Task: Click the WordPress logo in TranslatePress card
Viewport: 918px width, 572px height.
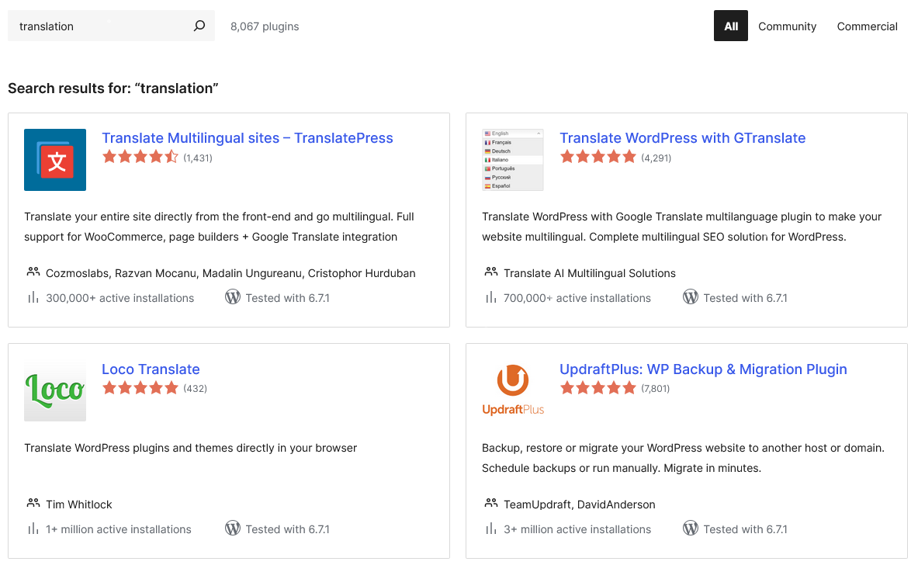Action: point(233,296)
